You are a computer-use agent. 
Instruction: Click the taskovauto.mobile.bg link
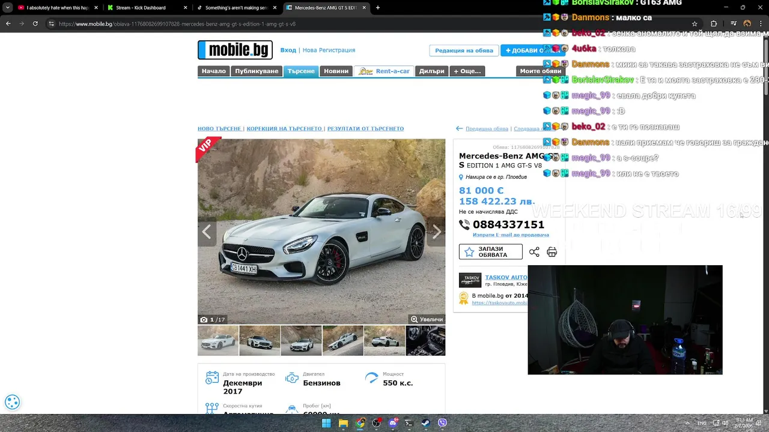500,303
